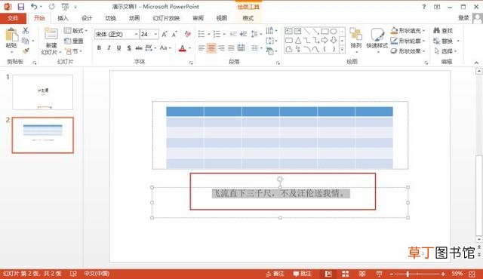Toggle Underline formatting

[118, 48]
